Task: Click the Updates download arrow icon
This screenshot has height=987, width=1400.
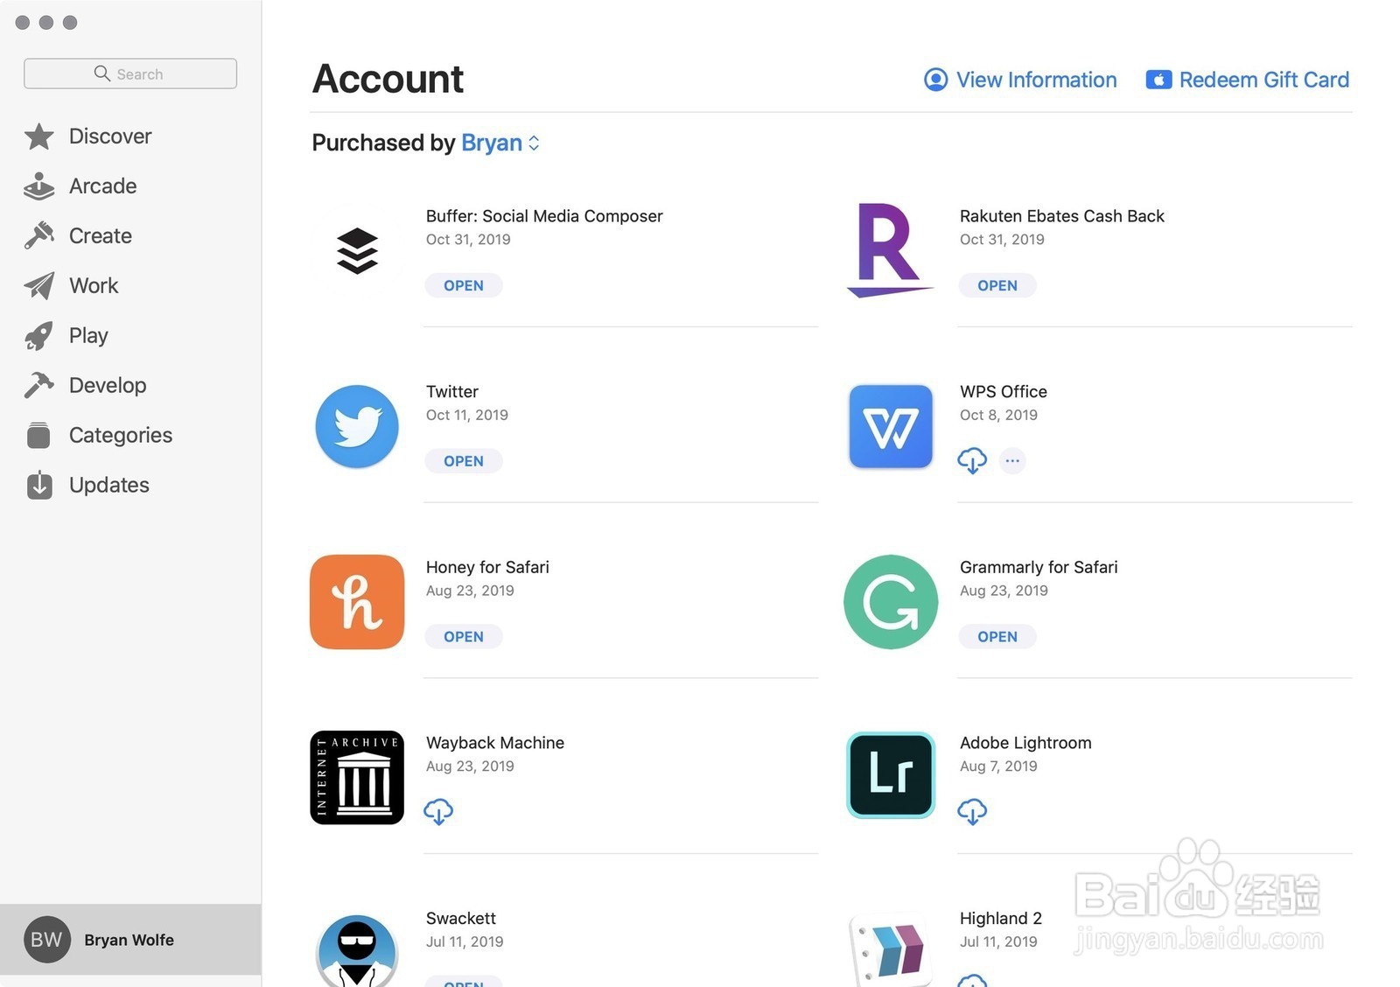Action: (x=38, y=486)
